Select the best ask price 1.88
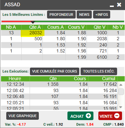 click(x=76, y=33)
